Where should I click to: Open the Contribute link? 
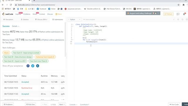click(85, 105)
